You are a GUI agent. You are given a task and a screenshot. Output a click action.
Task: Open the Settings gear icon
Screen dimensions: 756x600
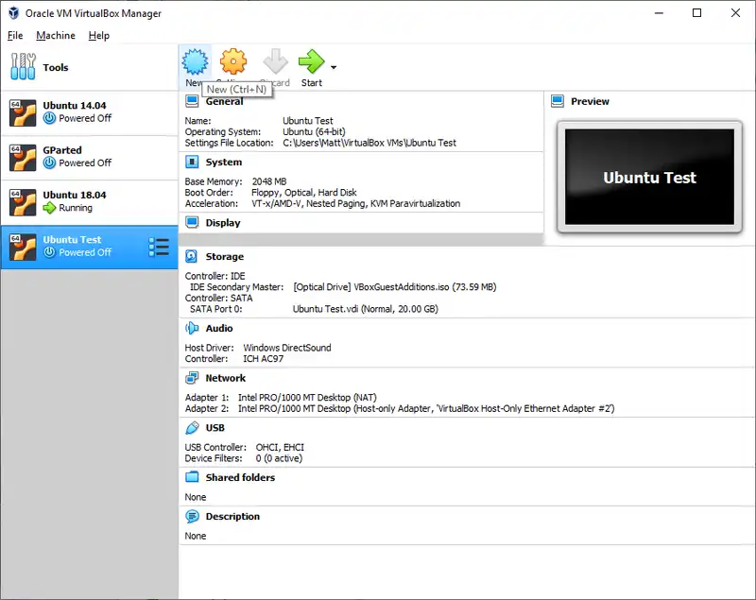tap(233, 62)
